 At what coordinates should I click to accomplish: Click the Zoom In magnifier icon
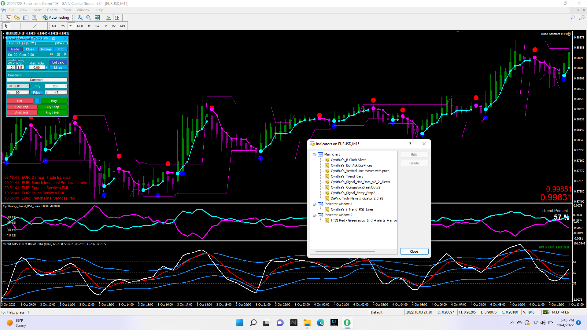[x=80, y=18]
